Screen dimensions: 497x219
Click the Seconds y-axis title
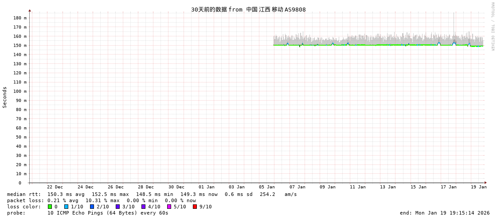5,97
